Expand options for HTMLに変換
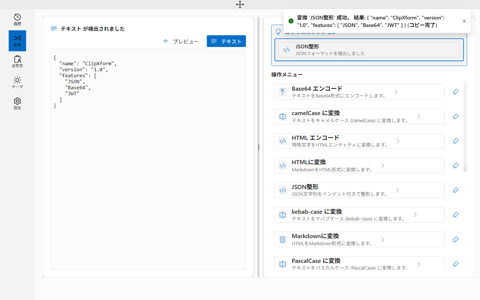This screenshot has height=300, width=480. click(x=382, y=165)
